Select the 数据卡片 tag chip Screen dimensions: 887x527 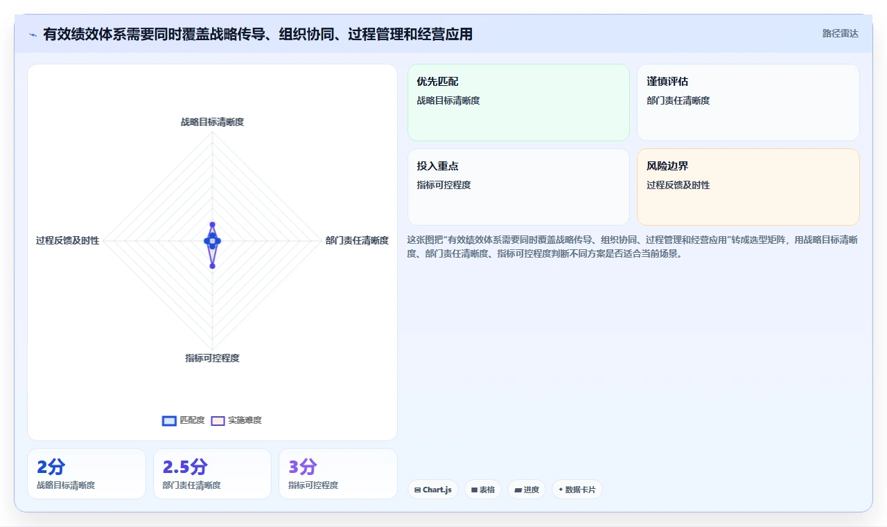click(577, 490)
